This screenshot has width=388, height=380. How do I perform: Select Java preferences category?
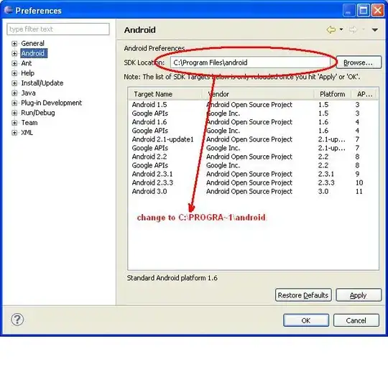[x=28, y=93]
